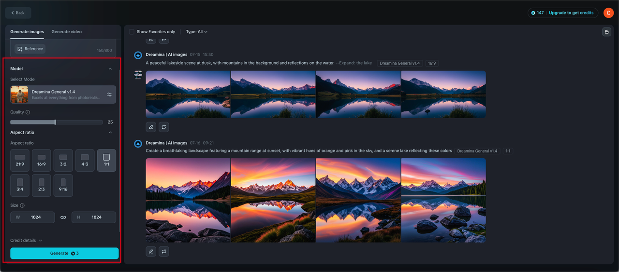This screenshot has height=272, width=619.
Task: Click the 16:9 tag on lakeside post
Action: [x=432, y=63]
